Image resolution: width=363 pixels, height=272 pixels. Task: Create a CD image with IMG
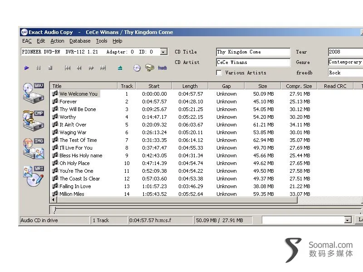pyautogui.click(x=33, y=148)
